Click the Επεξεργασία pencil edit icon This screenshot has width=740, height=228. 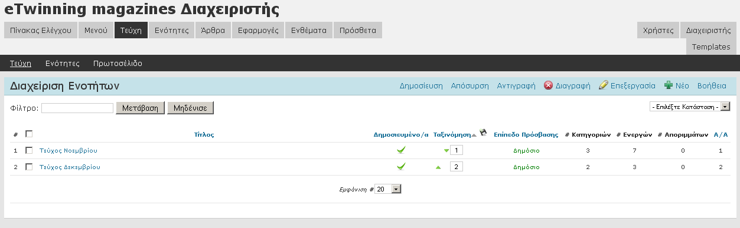click(603, 85)
